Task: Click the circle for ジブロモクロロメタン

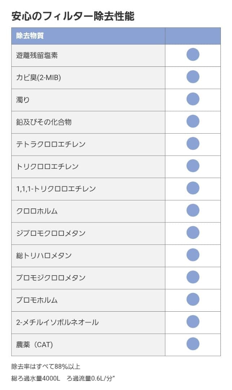Action: point(193,233)
